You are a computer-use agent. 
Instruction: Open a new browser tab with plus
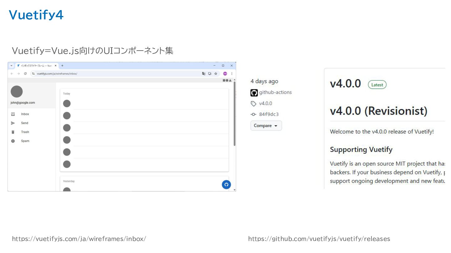point(62,66)
